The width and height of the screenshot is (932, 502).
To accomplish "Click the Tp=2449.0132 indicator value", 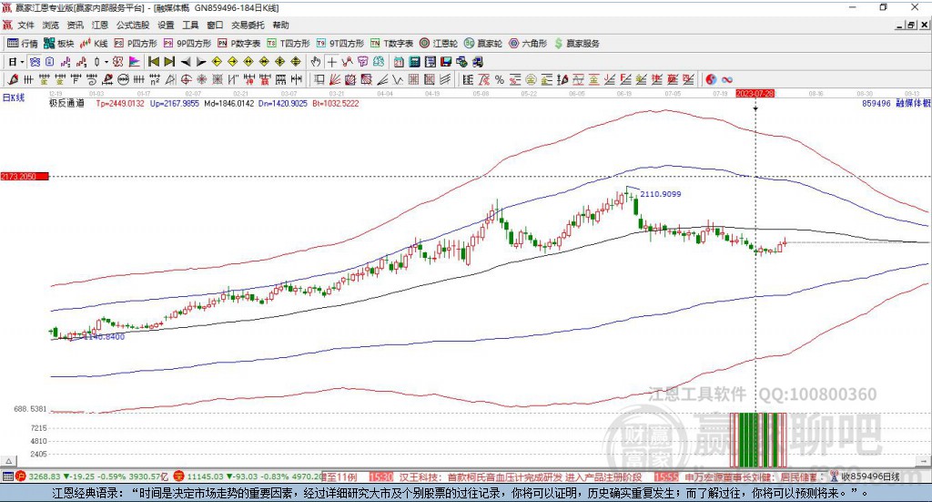I will pyautogui.click(x=120, y=103).
